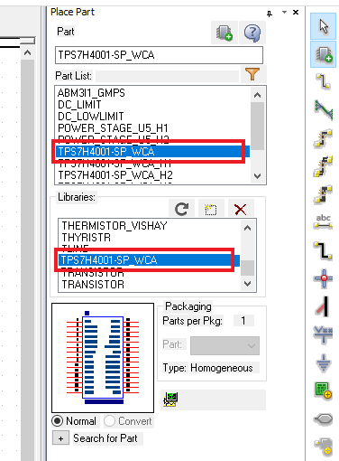
Task: Select Auto Wire Connect to Bus tool
Action: pos(324,194)
